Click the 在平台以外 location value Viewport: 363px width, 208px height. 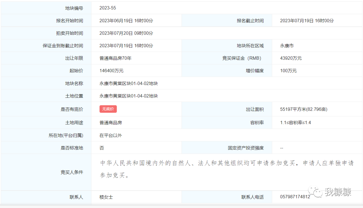(111, 136)
